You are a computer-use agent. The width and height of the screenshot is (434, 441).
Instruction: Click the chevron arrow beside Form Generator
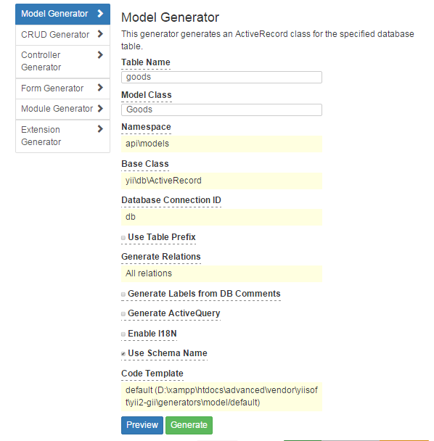tap(100, 88)
